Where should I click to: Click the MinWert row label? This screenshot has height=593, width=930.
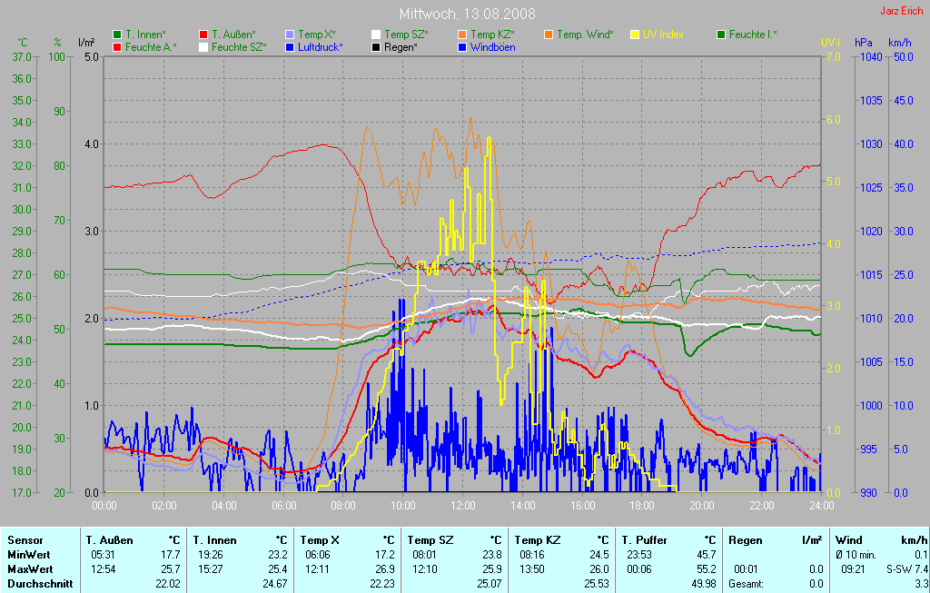pyautogui.click(x=28, y=555)
